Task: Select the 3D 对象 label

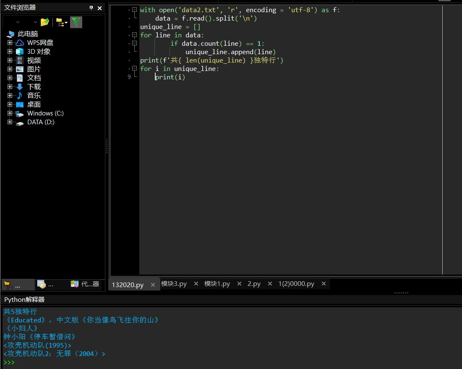Action: 39,52
